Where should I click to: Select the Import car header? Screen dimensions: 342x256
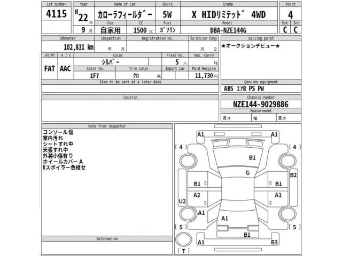tap(175, 68)
